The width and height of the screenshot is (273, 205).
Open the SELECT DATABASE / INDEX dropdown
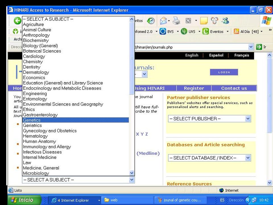tap(248, 158)
